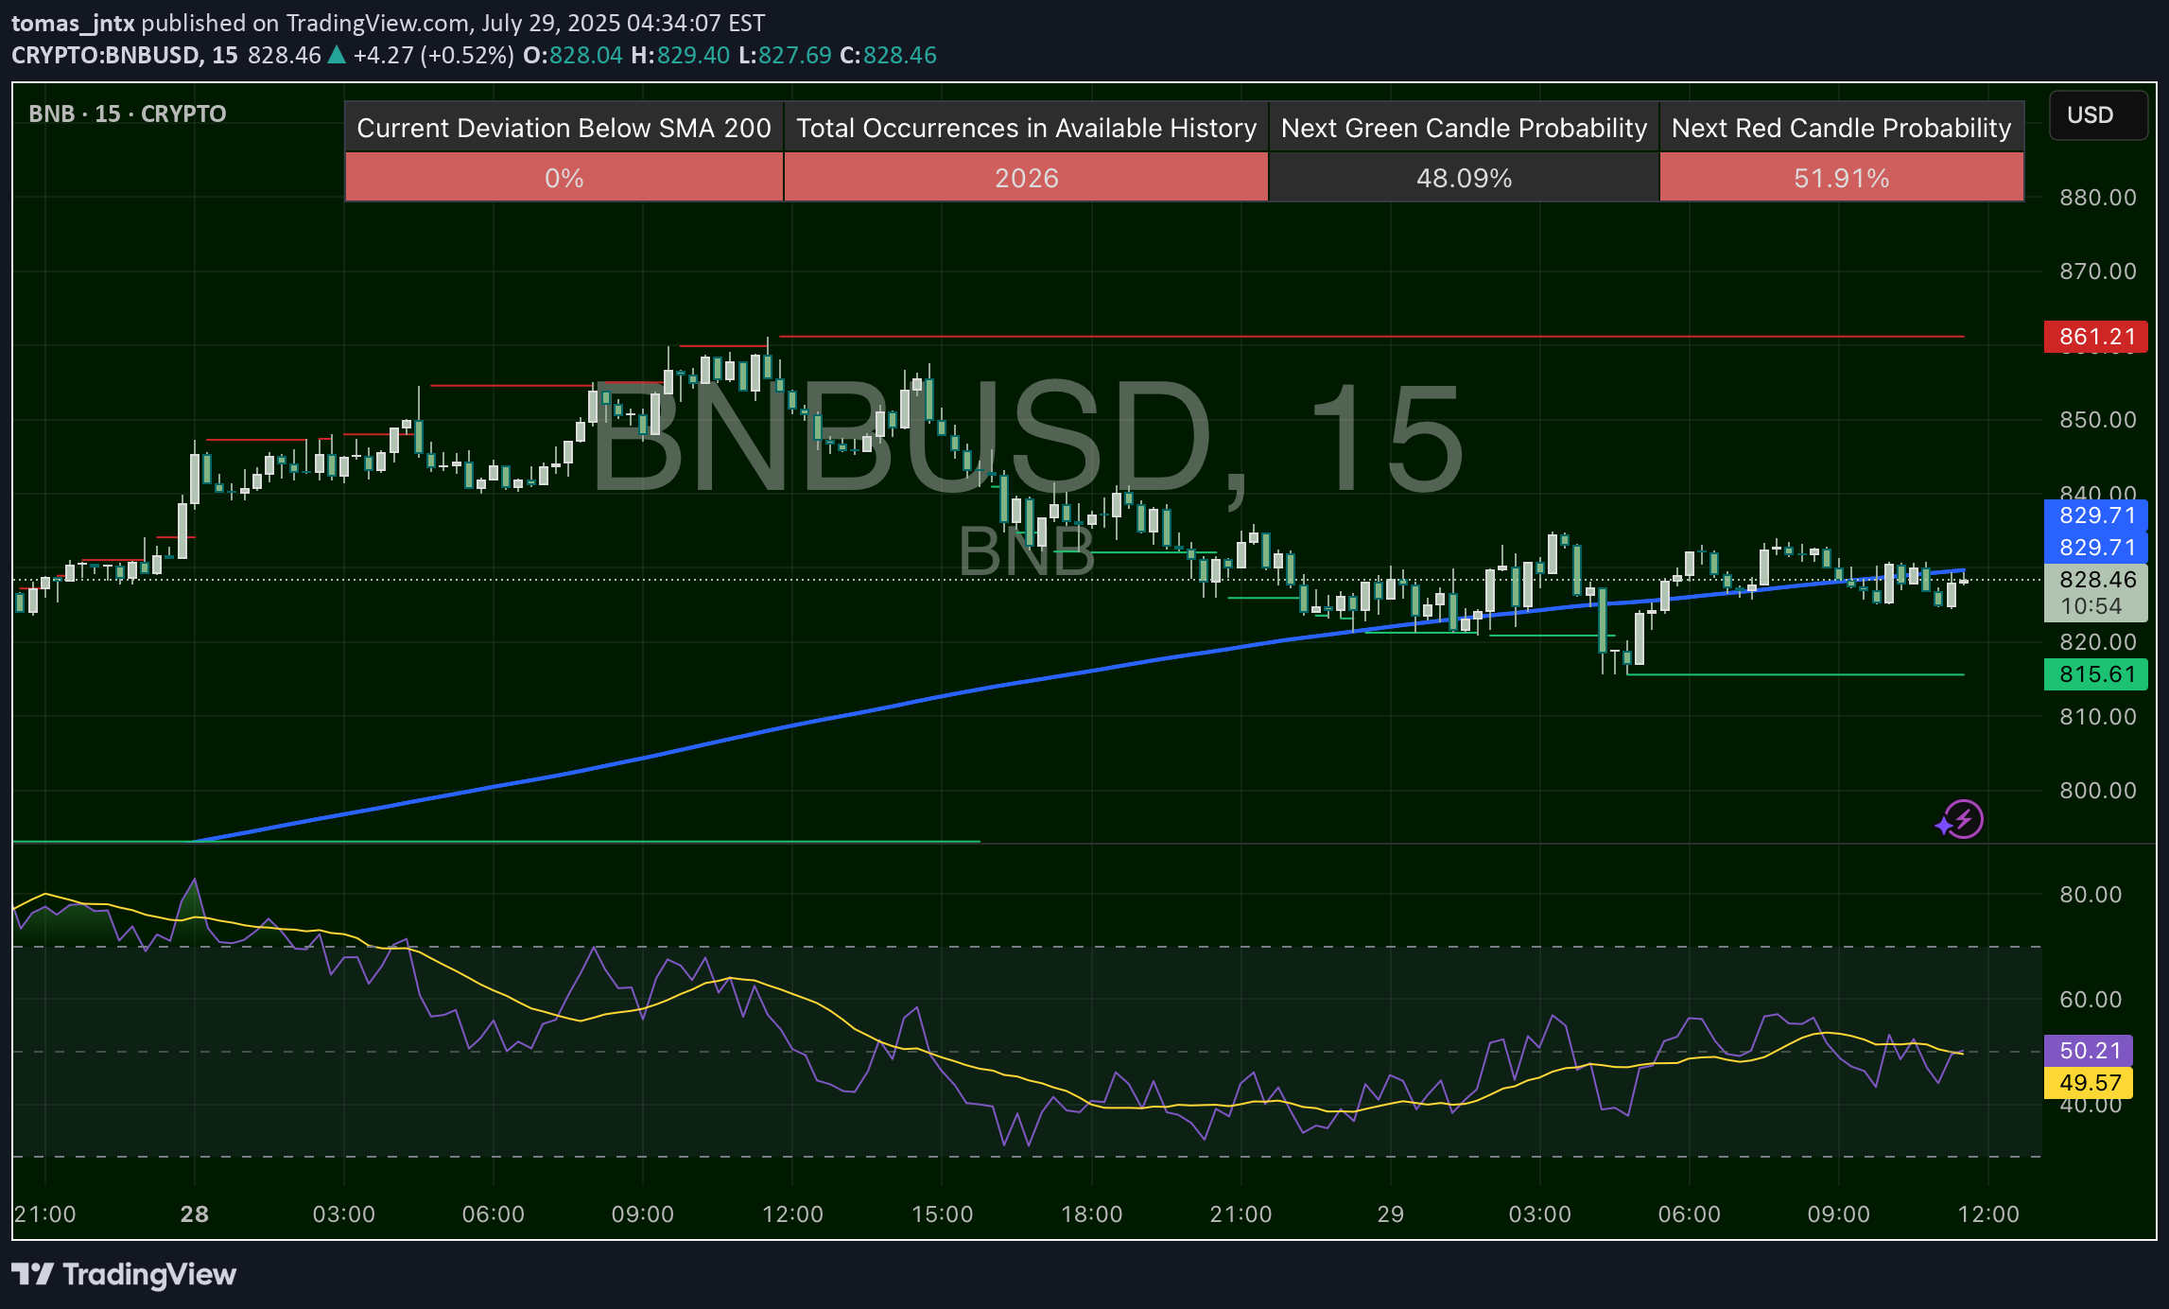Click the +4.27 (+0.52%) change value
This screenshot has width=2169, height=1309.
click(433, 55)
